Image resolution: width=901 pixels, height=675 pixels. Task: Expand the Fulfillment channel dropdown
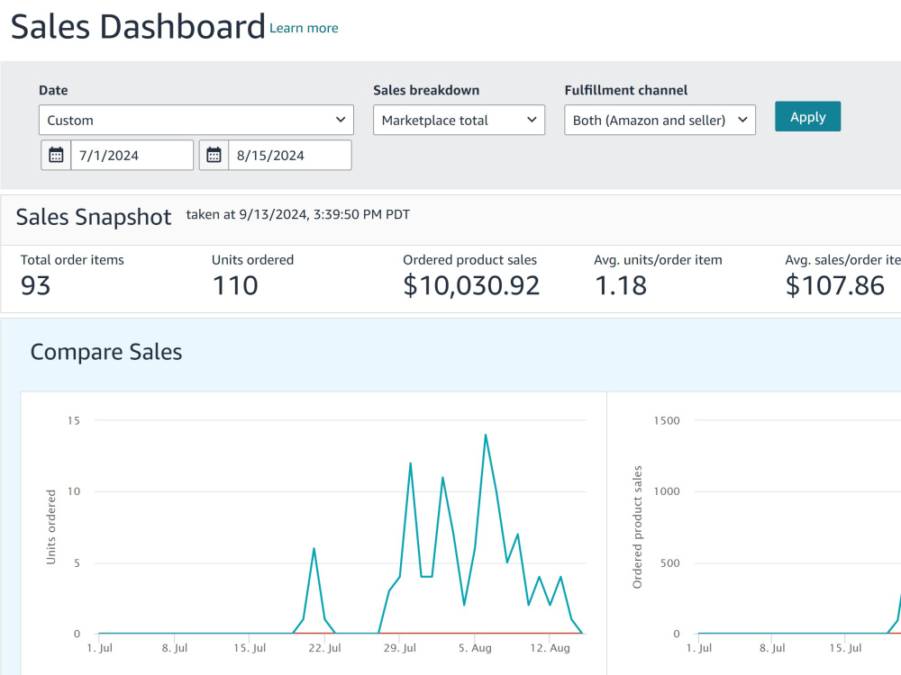[x=660, y=120]
